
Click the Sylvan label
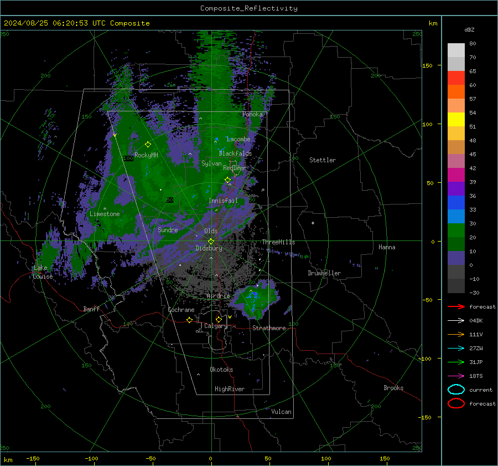pyautogui.click(x=211, y=163)
